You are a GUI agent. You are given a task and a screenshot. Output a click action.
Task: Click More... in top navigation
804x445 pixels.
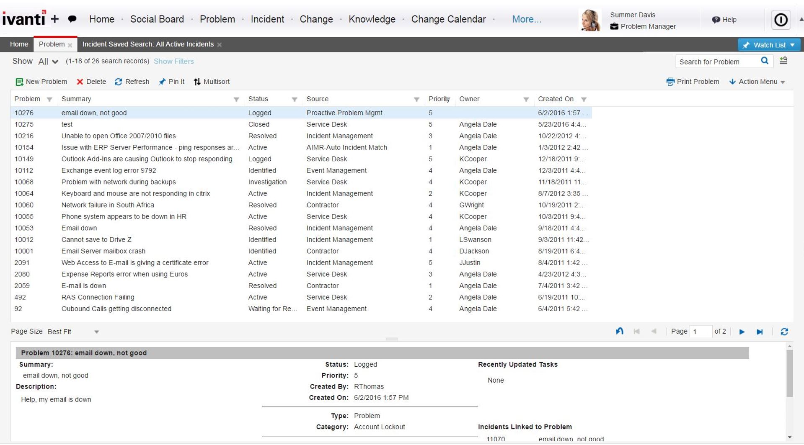point(527,19)
